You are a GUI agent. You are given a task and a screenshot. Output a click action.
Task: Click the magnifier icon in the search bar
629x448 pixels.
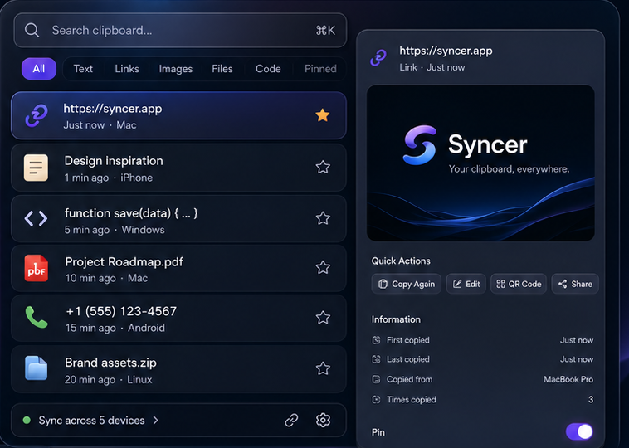point(32,30)
